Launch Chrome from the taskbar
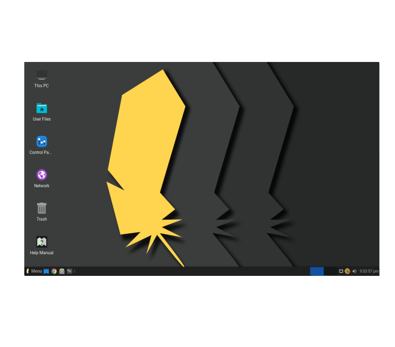 [x=54, y=271]
